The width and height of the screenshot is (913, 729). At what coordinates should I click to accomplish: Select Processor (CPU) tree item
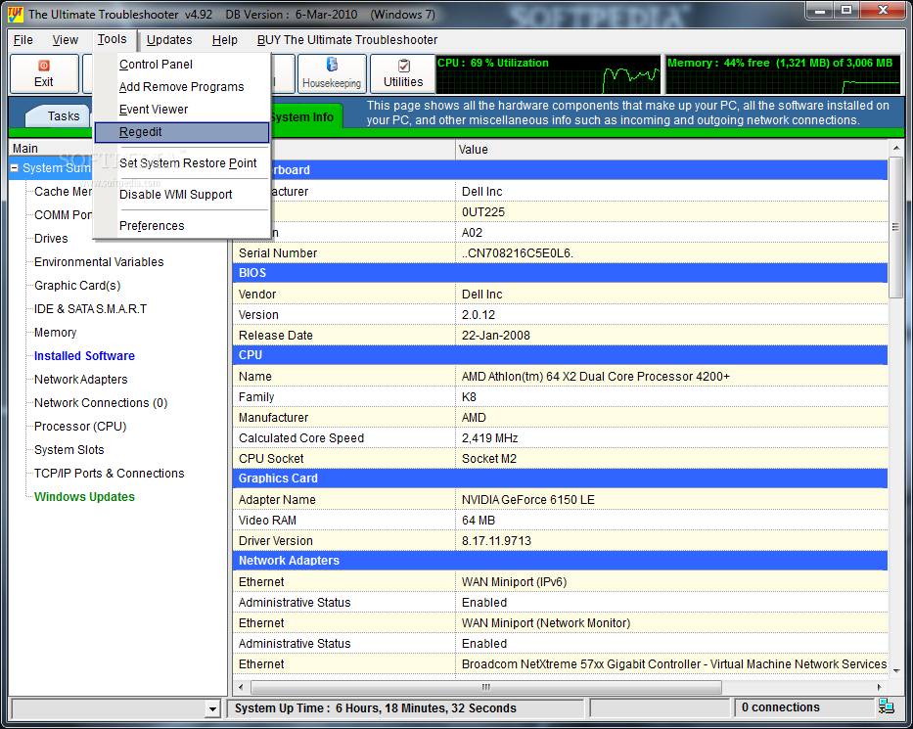(x=80, y=427)
